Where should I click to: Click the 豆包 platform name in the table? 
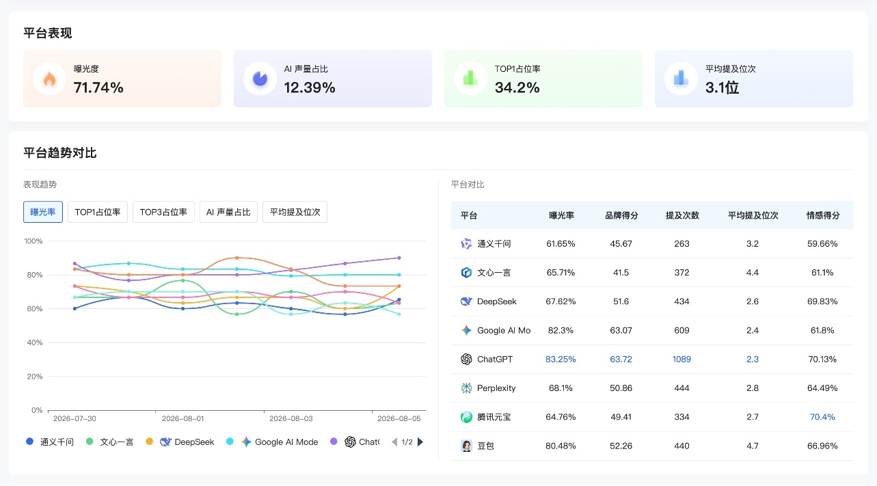(485, 446)
